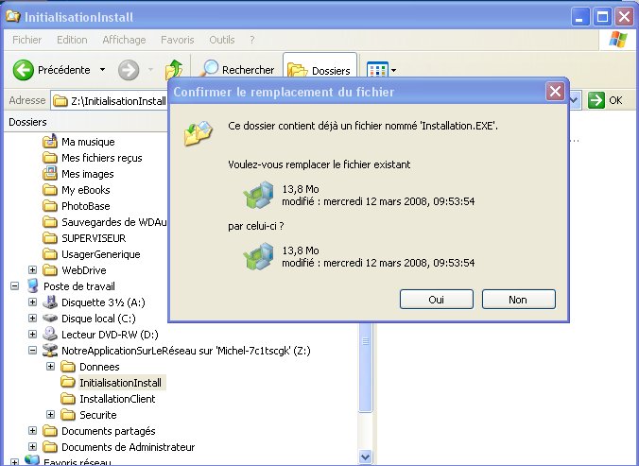Click the Favoris réseau network icon
The width and height of the screenshot is (639, 466).
point(32,460)
